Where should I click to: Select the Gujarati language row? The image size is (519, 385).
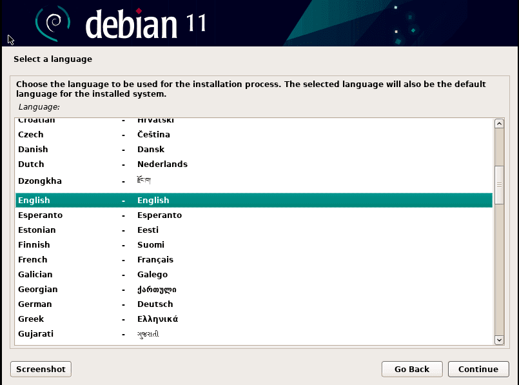tap(254, 334)
